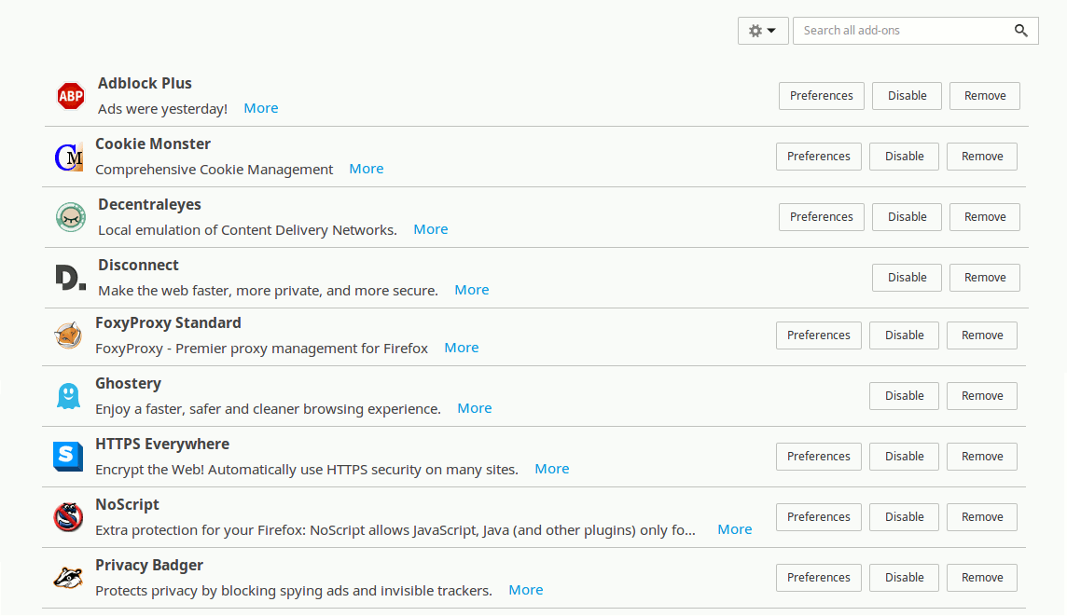Viewport: 1067px width, 616px height.
Task: Click the Disconnect extension icon
Action: click(71, 278)
